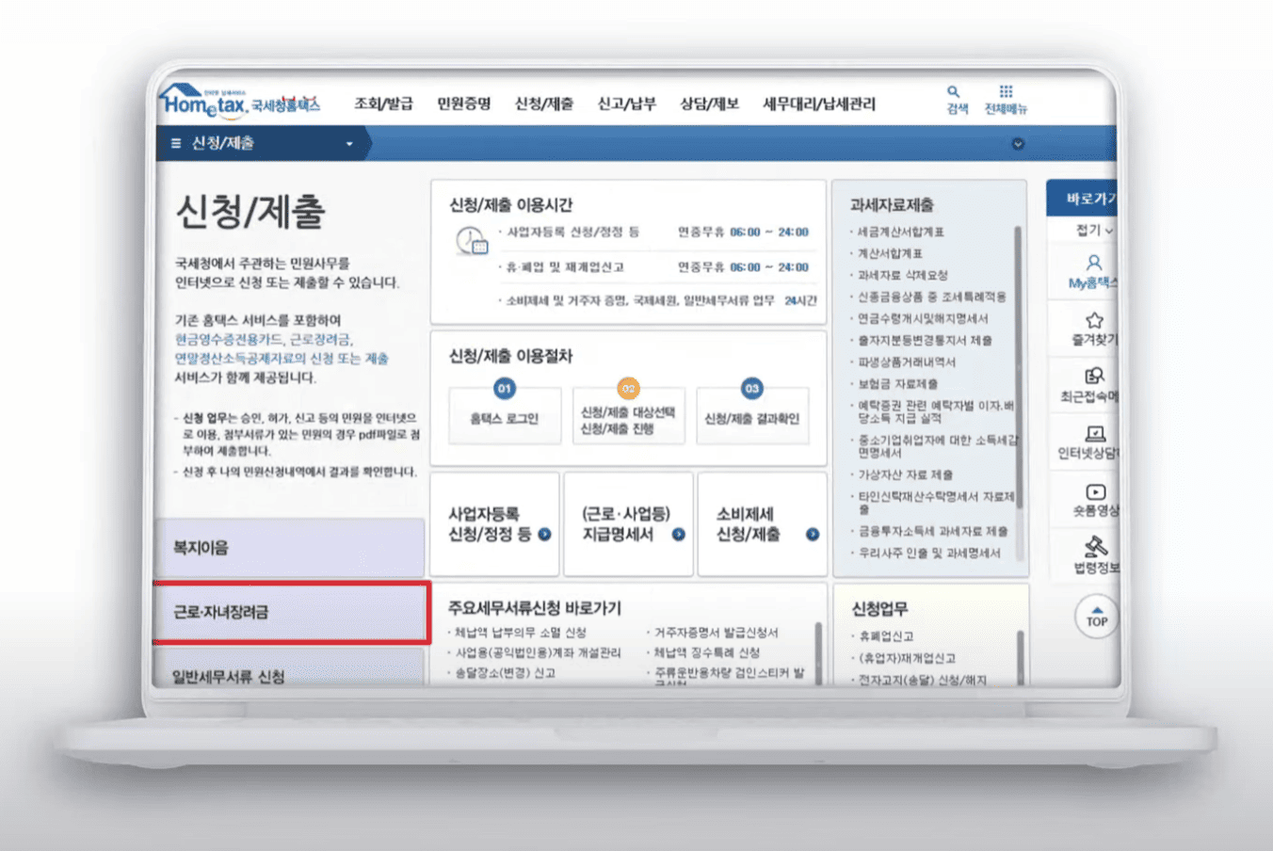Viewport: 1273px width, 851px height.
Task: Click the clock icon beside 신청/제출 이용시간
Action: pos(471,240)
